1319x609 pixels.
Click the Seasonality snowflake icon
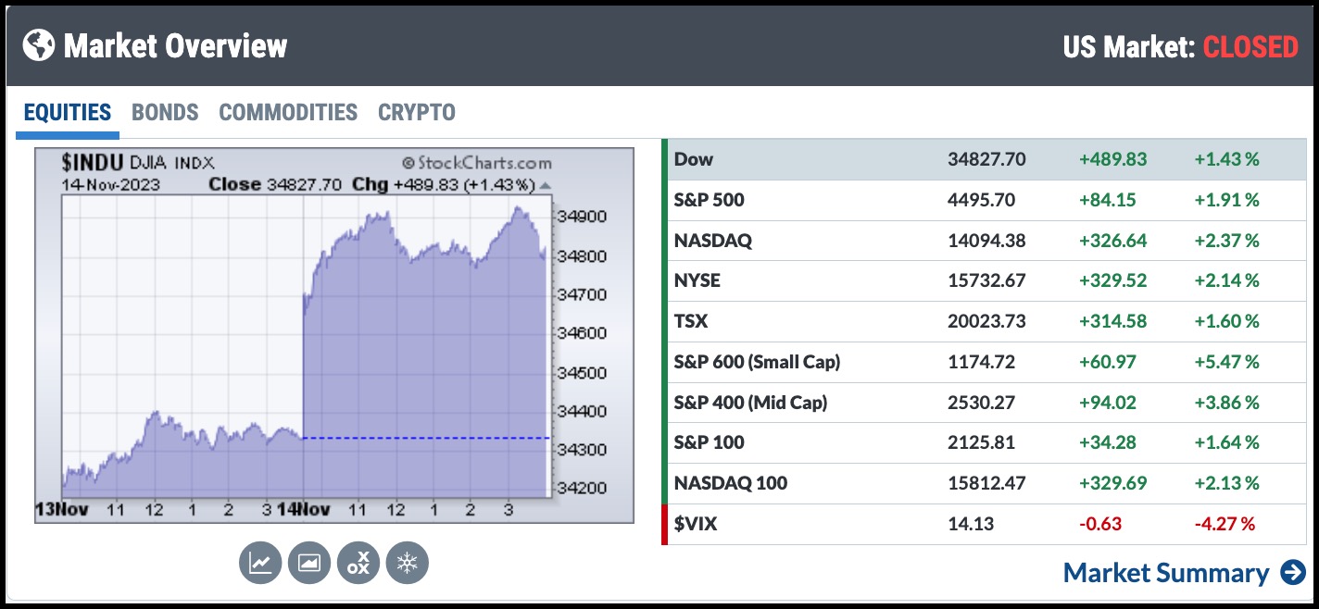tap(408, 563)
